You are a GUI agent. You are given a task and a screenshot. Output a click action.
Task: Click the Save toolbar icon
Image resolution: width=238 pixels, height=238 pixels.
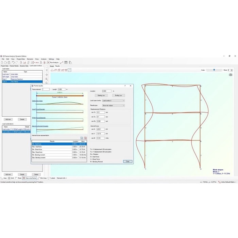tap(9, 63)
